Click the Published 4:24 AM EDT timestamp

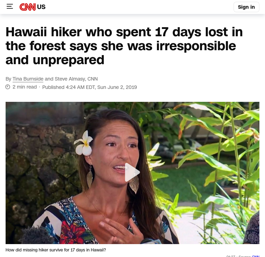click(x=89, y=87)
